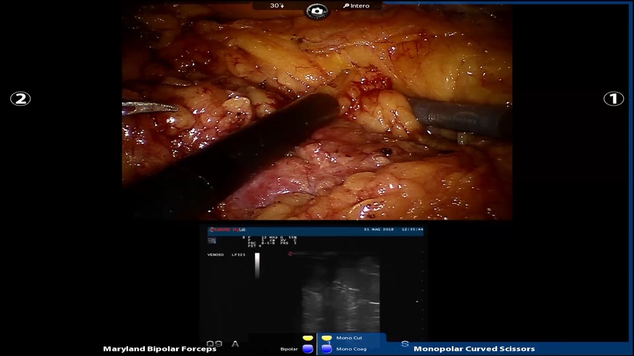This screenshot has height=356, width=634.
Task: Click the Maryland Bipolar Forceps label
Action: (159, 349)
